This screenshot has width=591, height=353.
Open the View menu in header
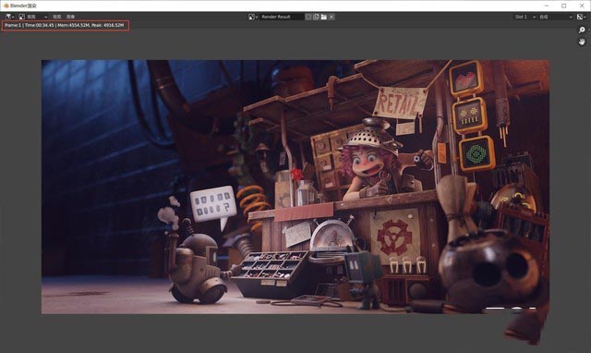[x=57, y=17]
